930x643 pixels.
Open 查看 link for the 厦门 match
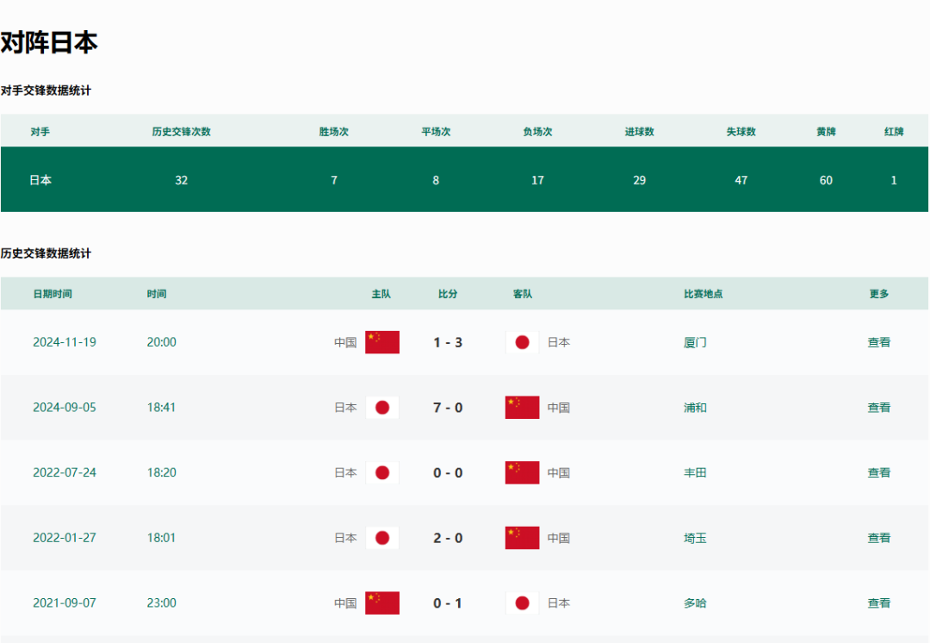[878, 342]
